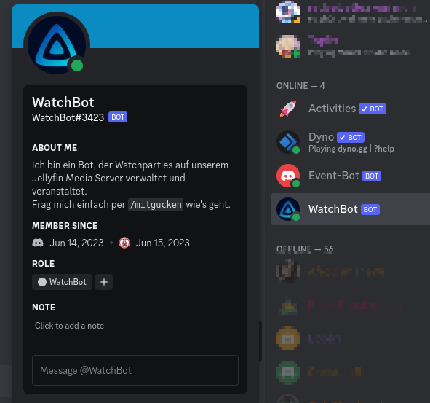This screenshot has height=403, width=430.
Task: Click the BOT badge next to WatchBot#3423
Action: tap(118, 117)
